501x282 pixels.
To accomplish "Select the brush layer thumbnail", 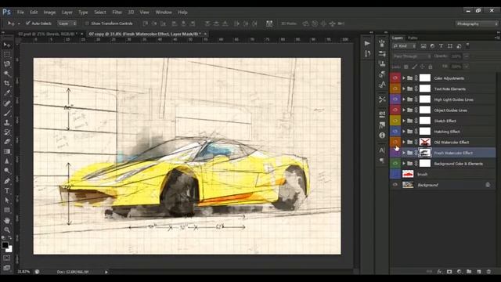I will 408,174.
